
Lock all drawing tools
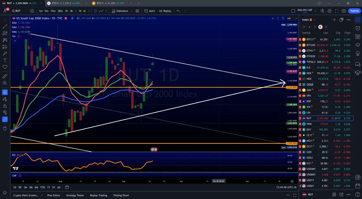[x=5, y=106]
